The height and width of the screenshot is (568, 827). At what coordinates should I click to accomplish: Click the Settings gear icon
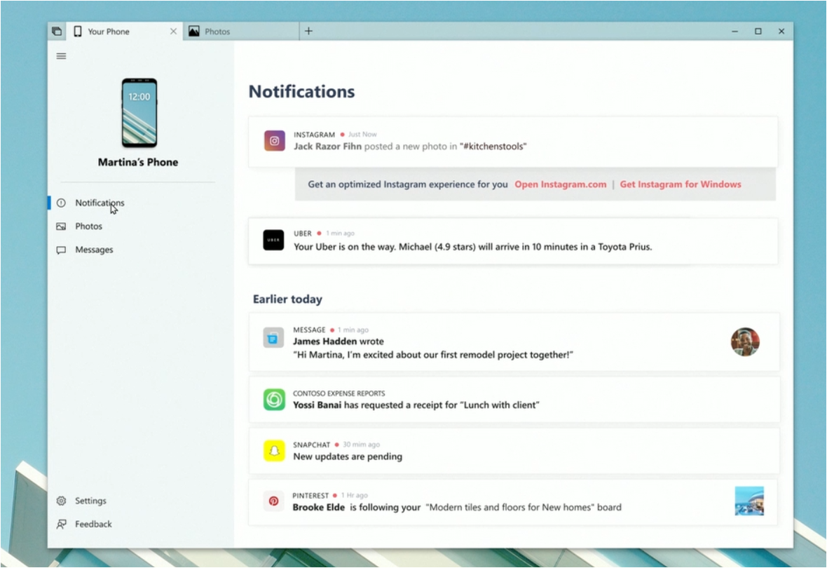(x=61, y=501)
